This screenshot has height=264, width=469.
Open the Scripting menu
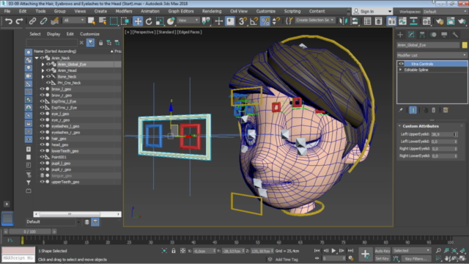292,12
